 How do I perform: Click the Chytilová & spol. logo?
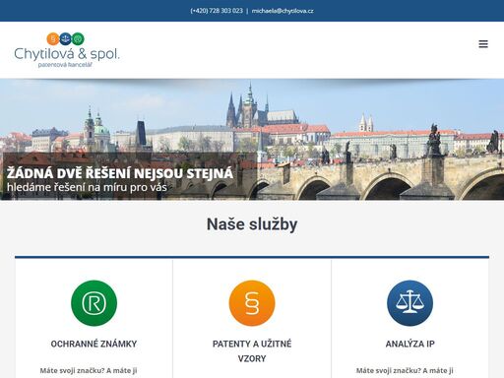[67, 50]
